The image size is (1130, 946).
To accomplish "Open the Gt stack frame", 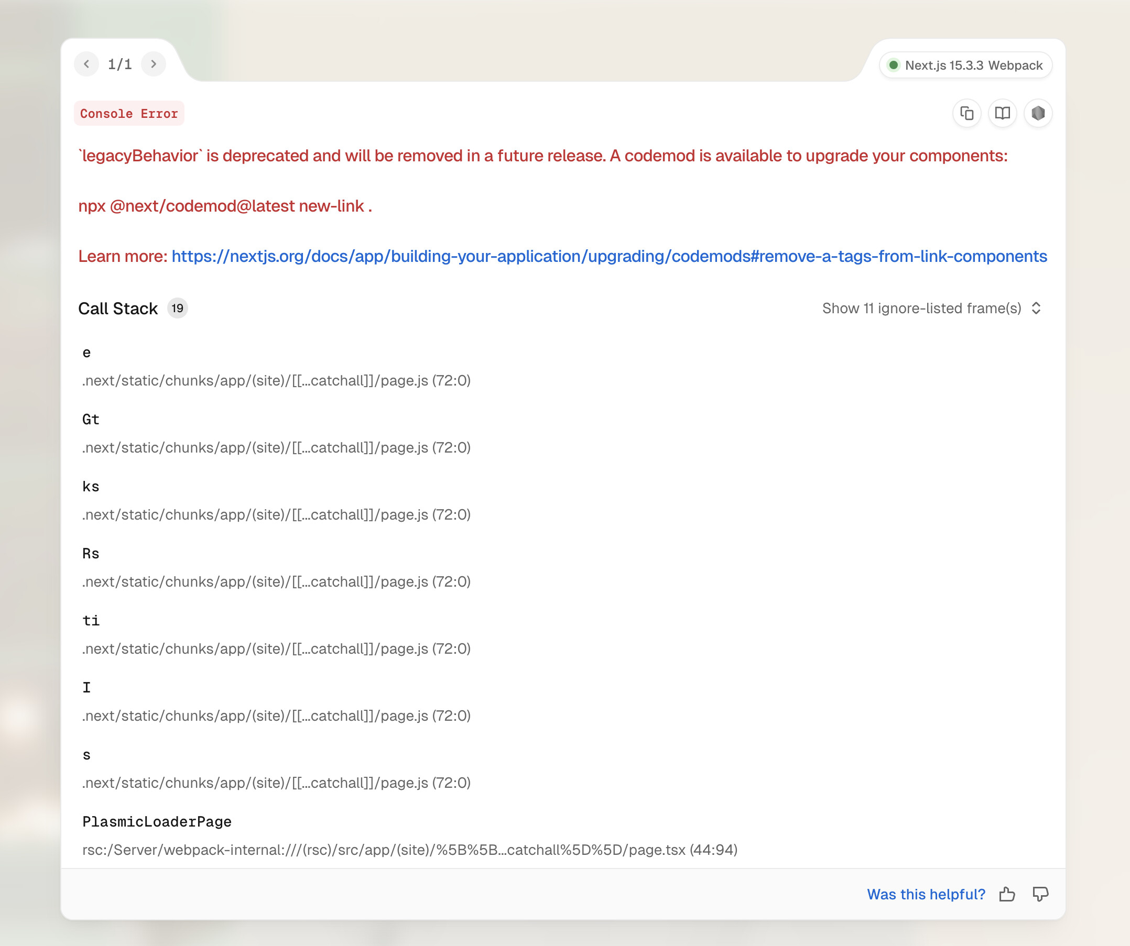I will tap(90, 419).
